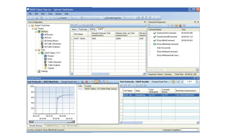227x137 pixels.
Task: Click DHCP table horizontal scrollbar thumb
Action: (100, 74)
